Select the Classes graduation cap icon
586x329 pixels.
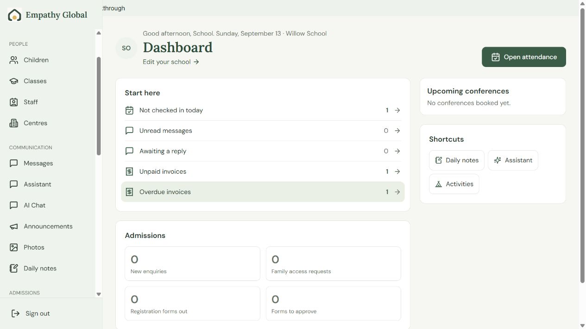click(x=14, y=81)
